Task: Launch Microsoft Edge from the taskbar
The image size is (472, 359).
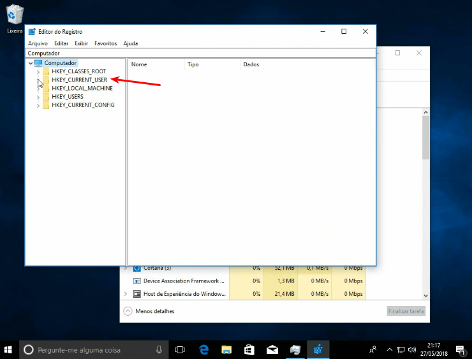Action: [204, 349]
